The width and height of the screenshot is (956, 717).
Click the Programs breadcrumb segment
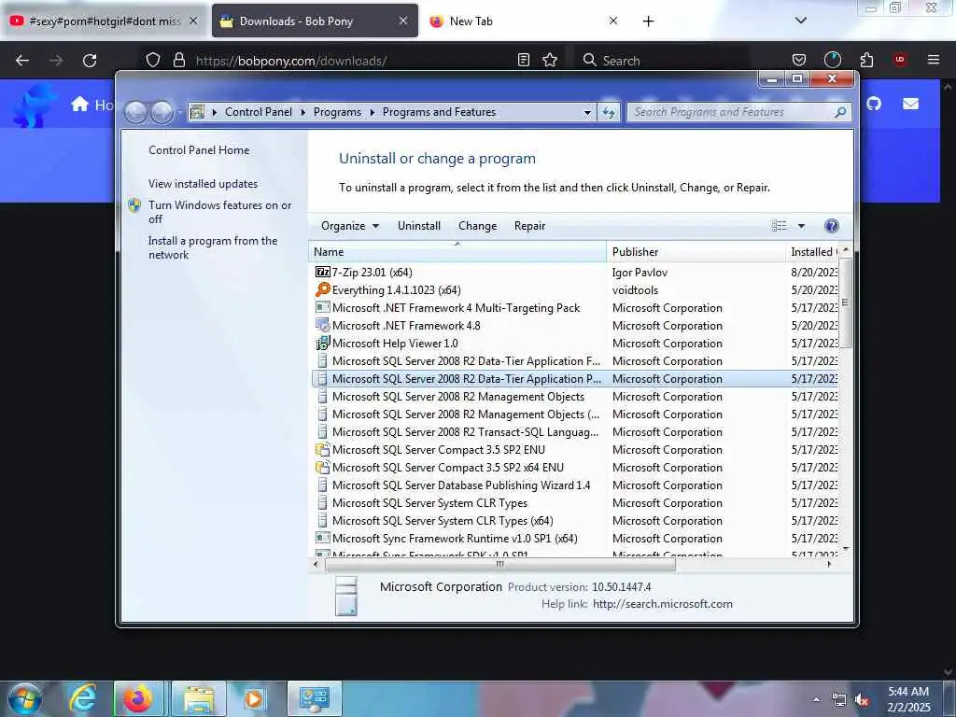point(337,112)
